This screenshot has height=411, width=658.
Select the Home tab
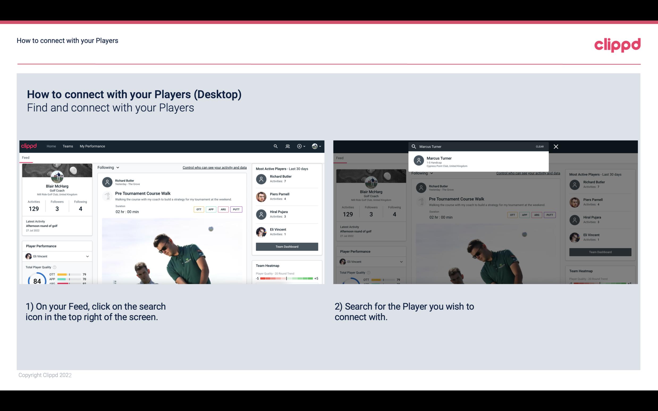[51, 146]
